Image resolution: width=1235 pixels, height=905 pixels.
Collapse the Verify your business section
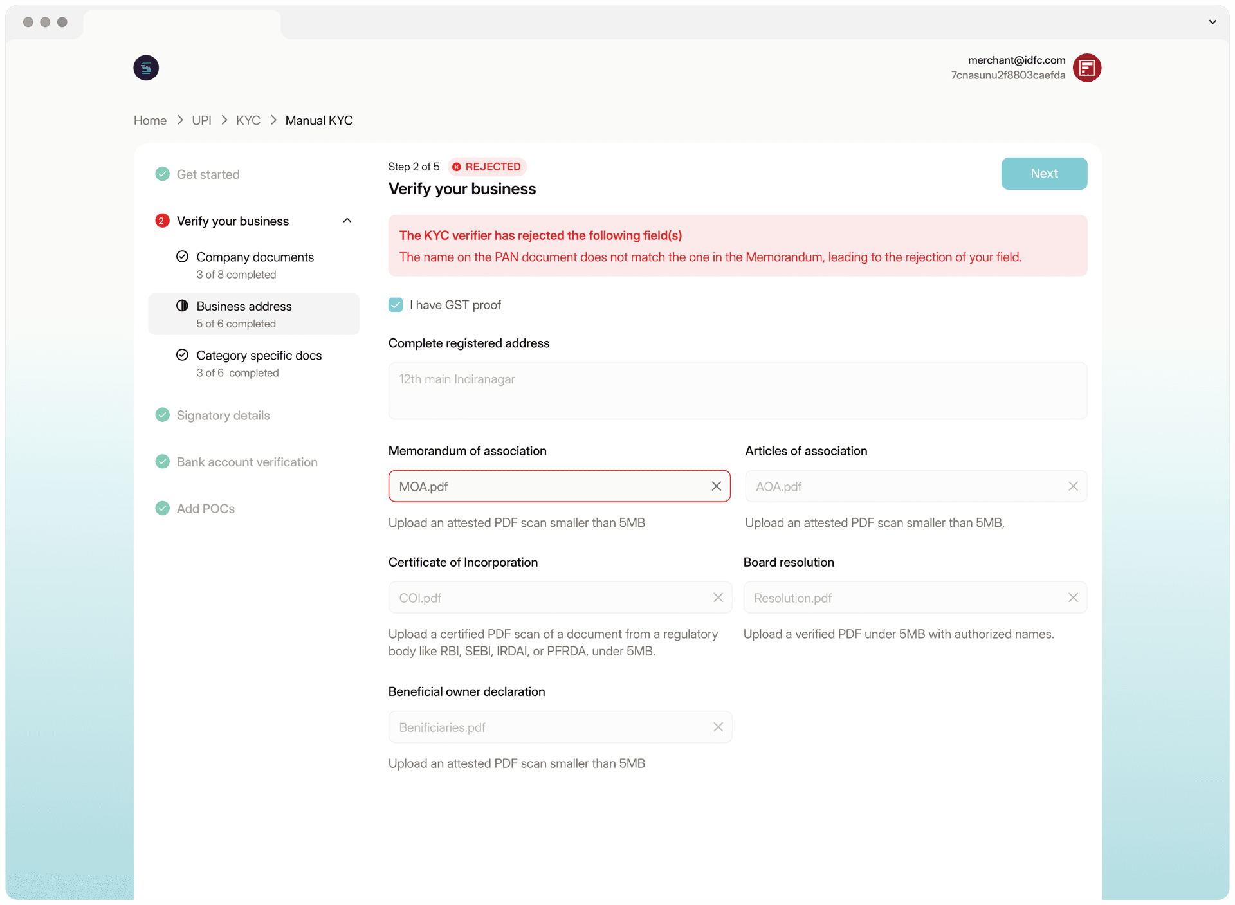point(347,221)
